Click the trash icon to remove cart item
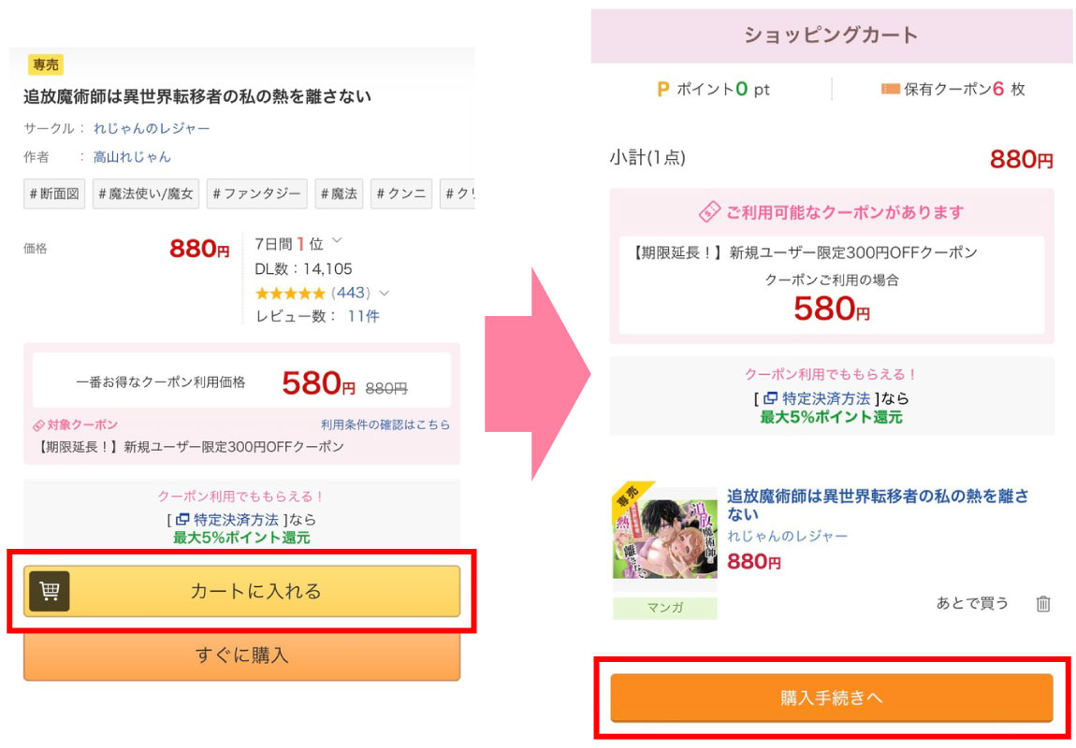The width and height of the screenshot is (1076, 748). pyautogui.click(x=1043, y=604)
